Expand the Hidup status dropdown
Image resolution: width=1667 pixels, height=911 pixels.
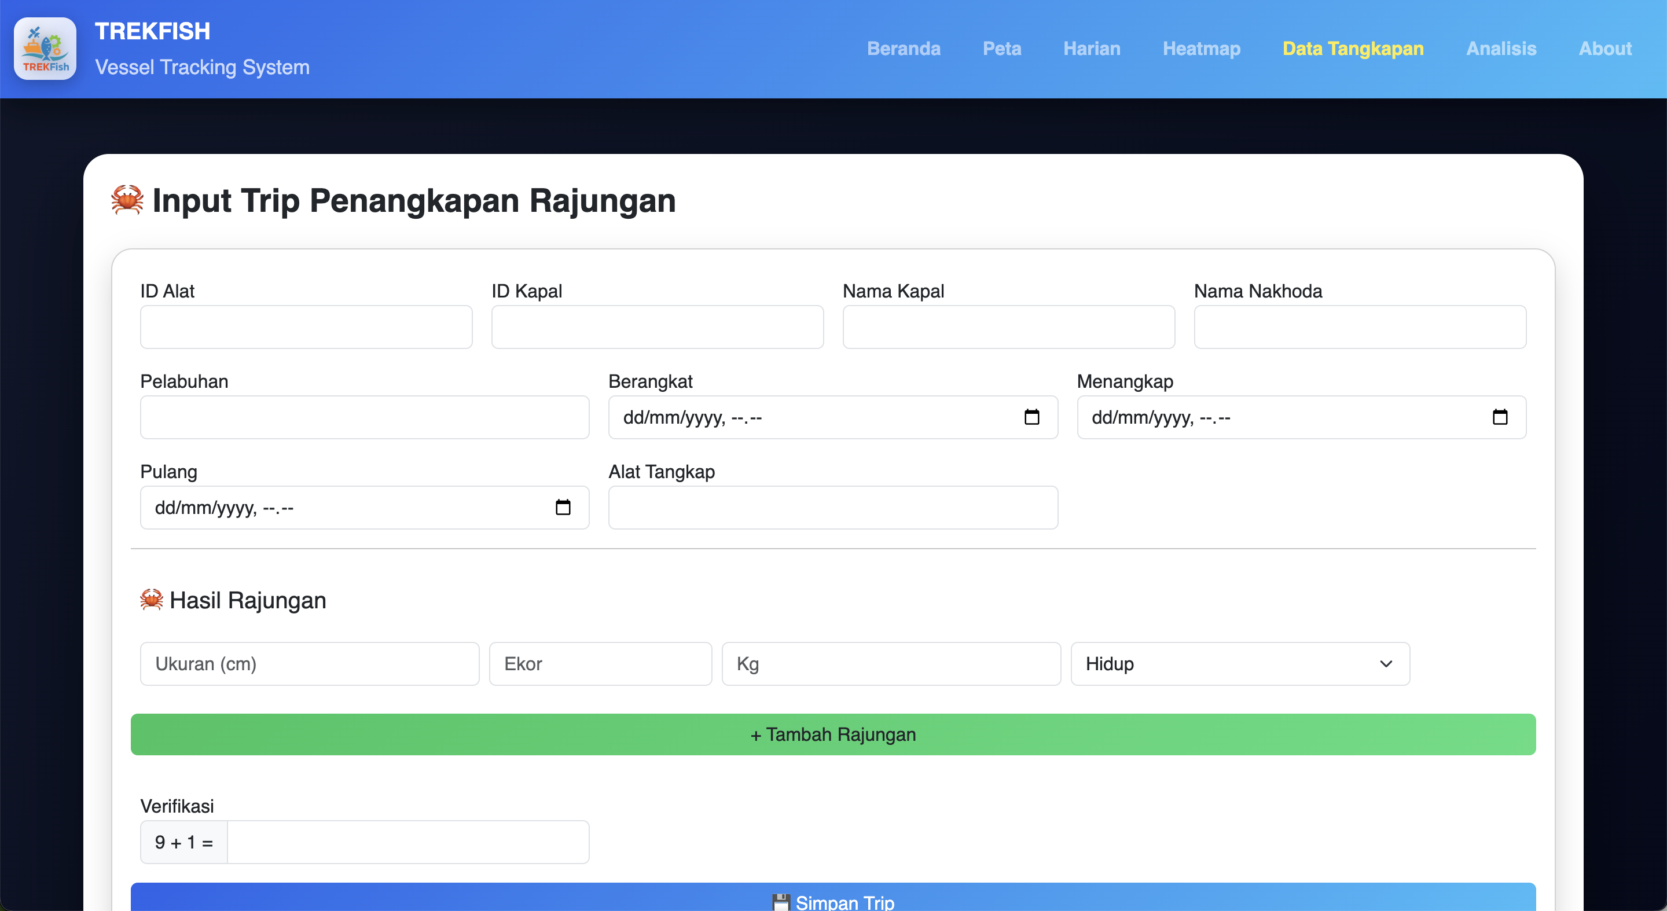(1239, 664)
